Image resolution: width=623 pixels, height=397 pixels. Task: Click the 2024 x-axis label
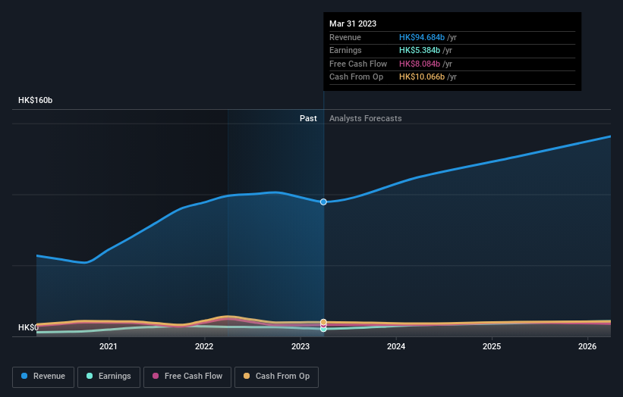click(x=396, y=347)
